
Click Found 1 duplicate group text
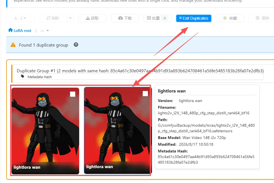point(44,45)
